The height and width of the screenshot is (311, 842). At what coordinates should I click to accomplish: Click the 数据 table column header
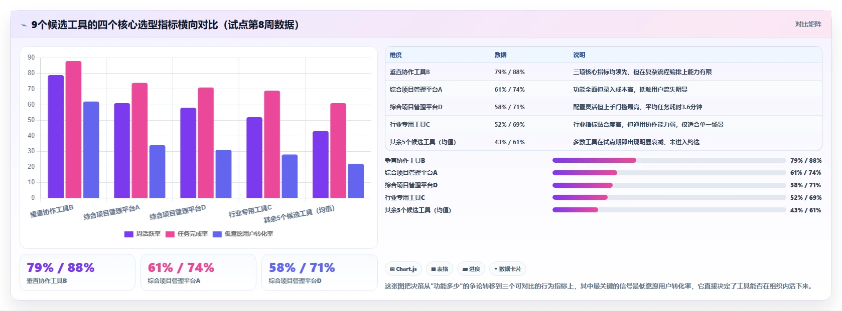tap(500, 55)
